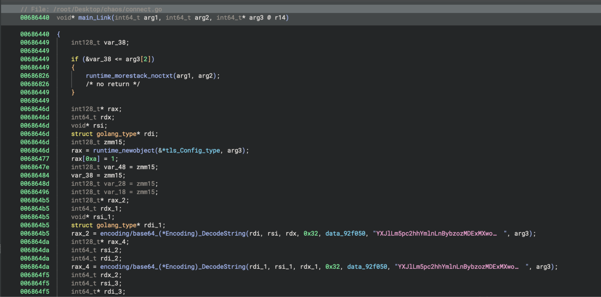This screenshot has width=601, height=297.
Task: Select the 'if' keyword of stack check
Action: click(75, 59)
